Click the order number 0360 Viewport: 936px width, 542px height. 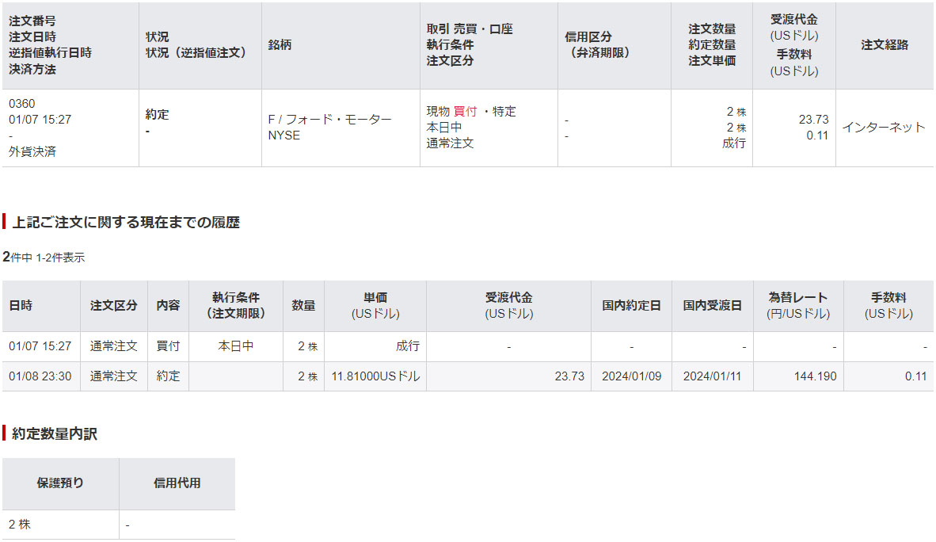tap(22, 104)
